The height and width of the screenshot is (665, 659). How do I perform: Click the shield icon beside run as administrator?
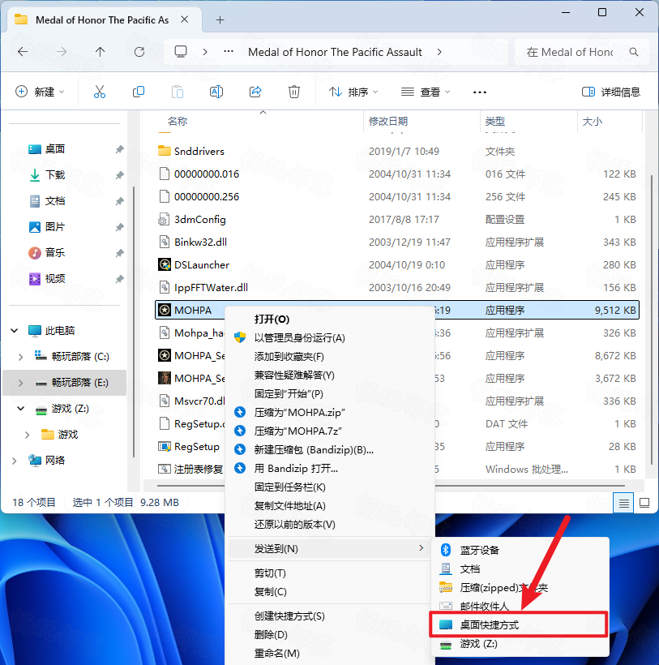click(x=240, y=337)
